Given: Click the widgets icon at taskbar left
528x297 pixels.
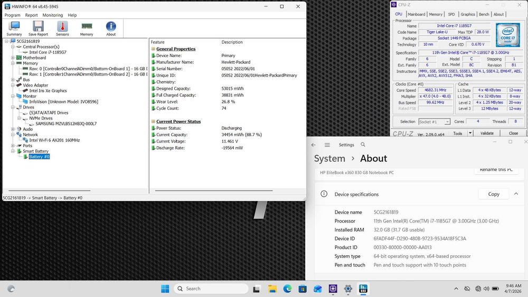Looking at the screenshot, I should click(x=11, y=289).
